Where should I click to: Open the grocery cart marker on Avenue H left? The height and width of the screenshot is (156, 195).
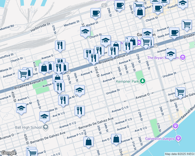[x=23, y=74]
